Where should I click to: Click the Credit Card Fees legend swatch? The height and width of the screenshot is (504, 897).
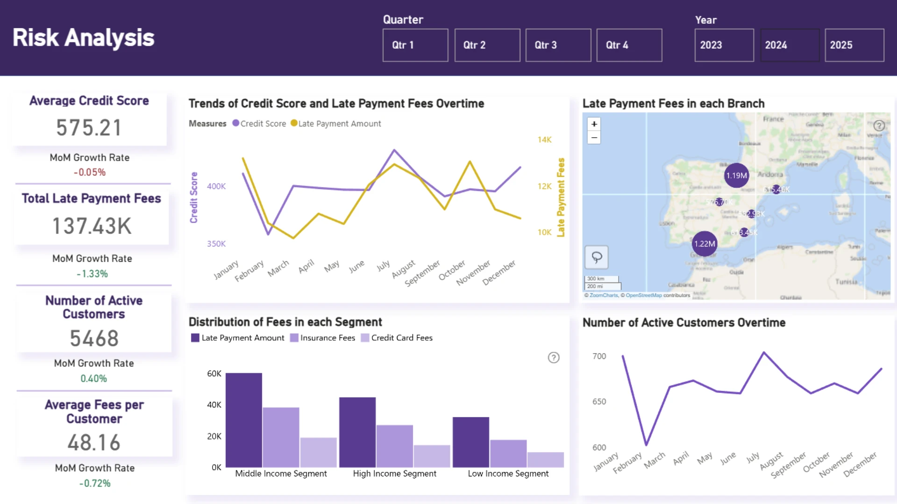click(x=365, y=338)
